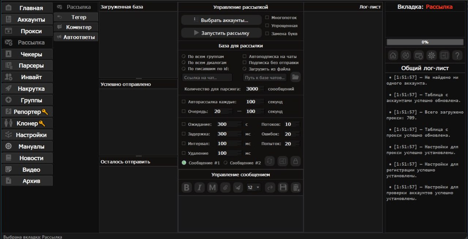The height and width of the screenshot is (239, 468).
Task: Open Архив in the sidebar
Action: (x=27, y=181)
